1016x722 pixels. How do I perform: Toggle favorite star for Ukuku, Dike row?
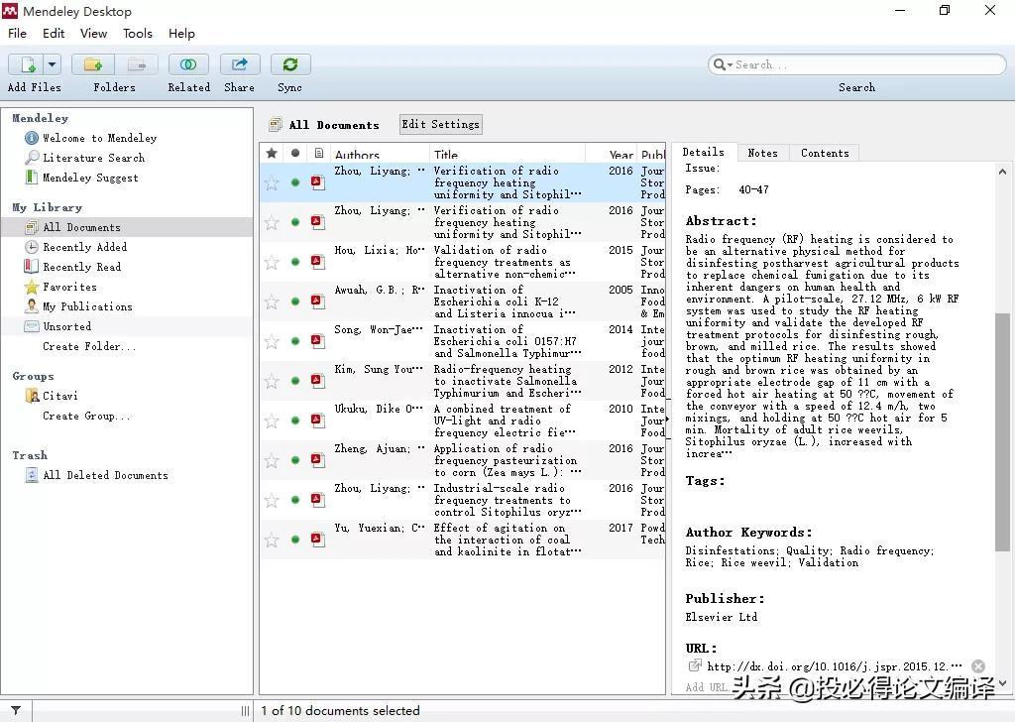tap(272, 421)
